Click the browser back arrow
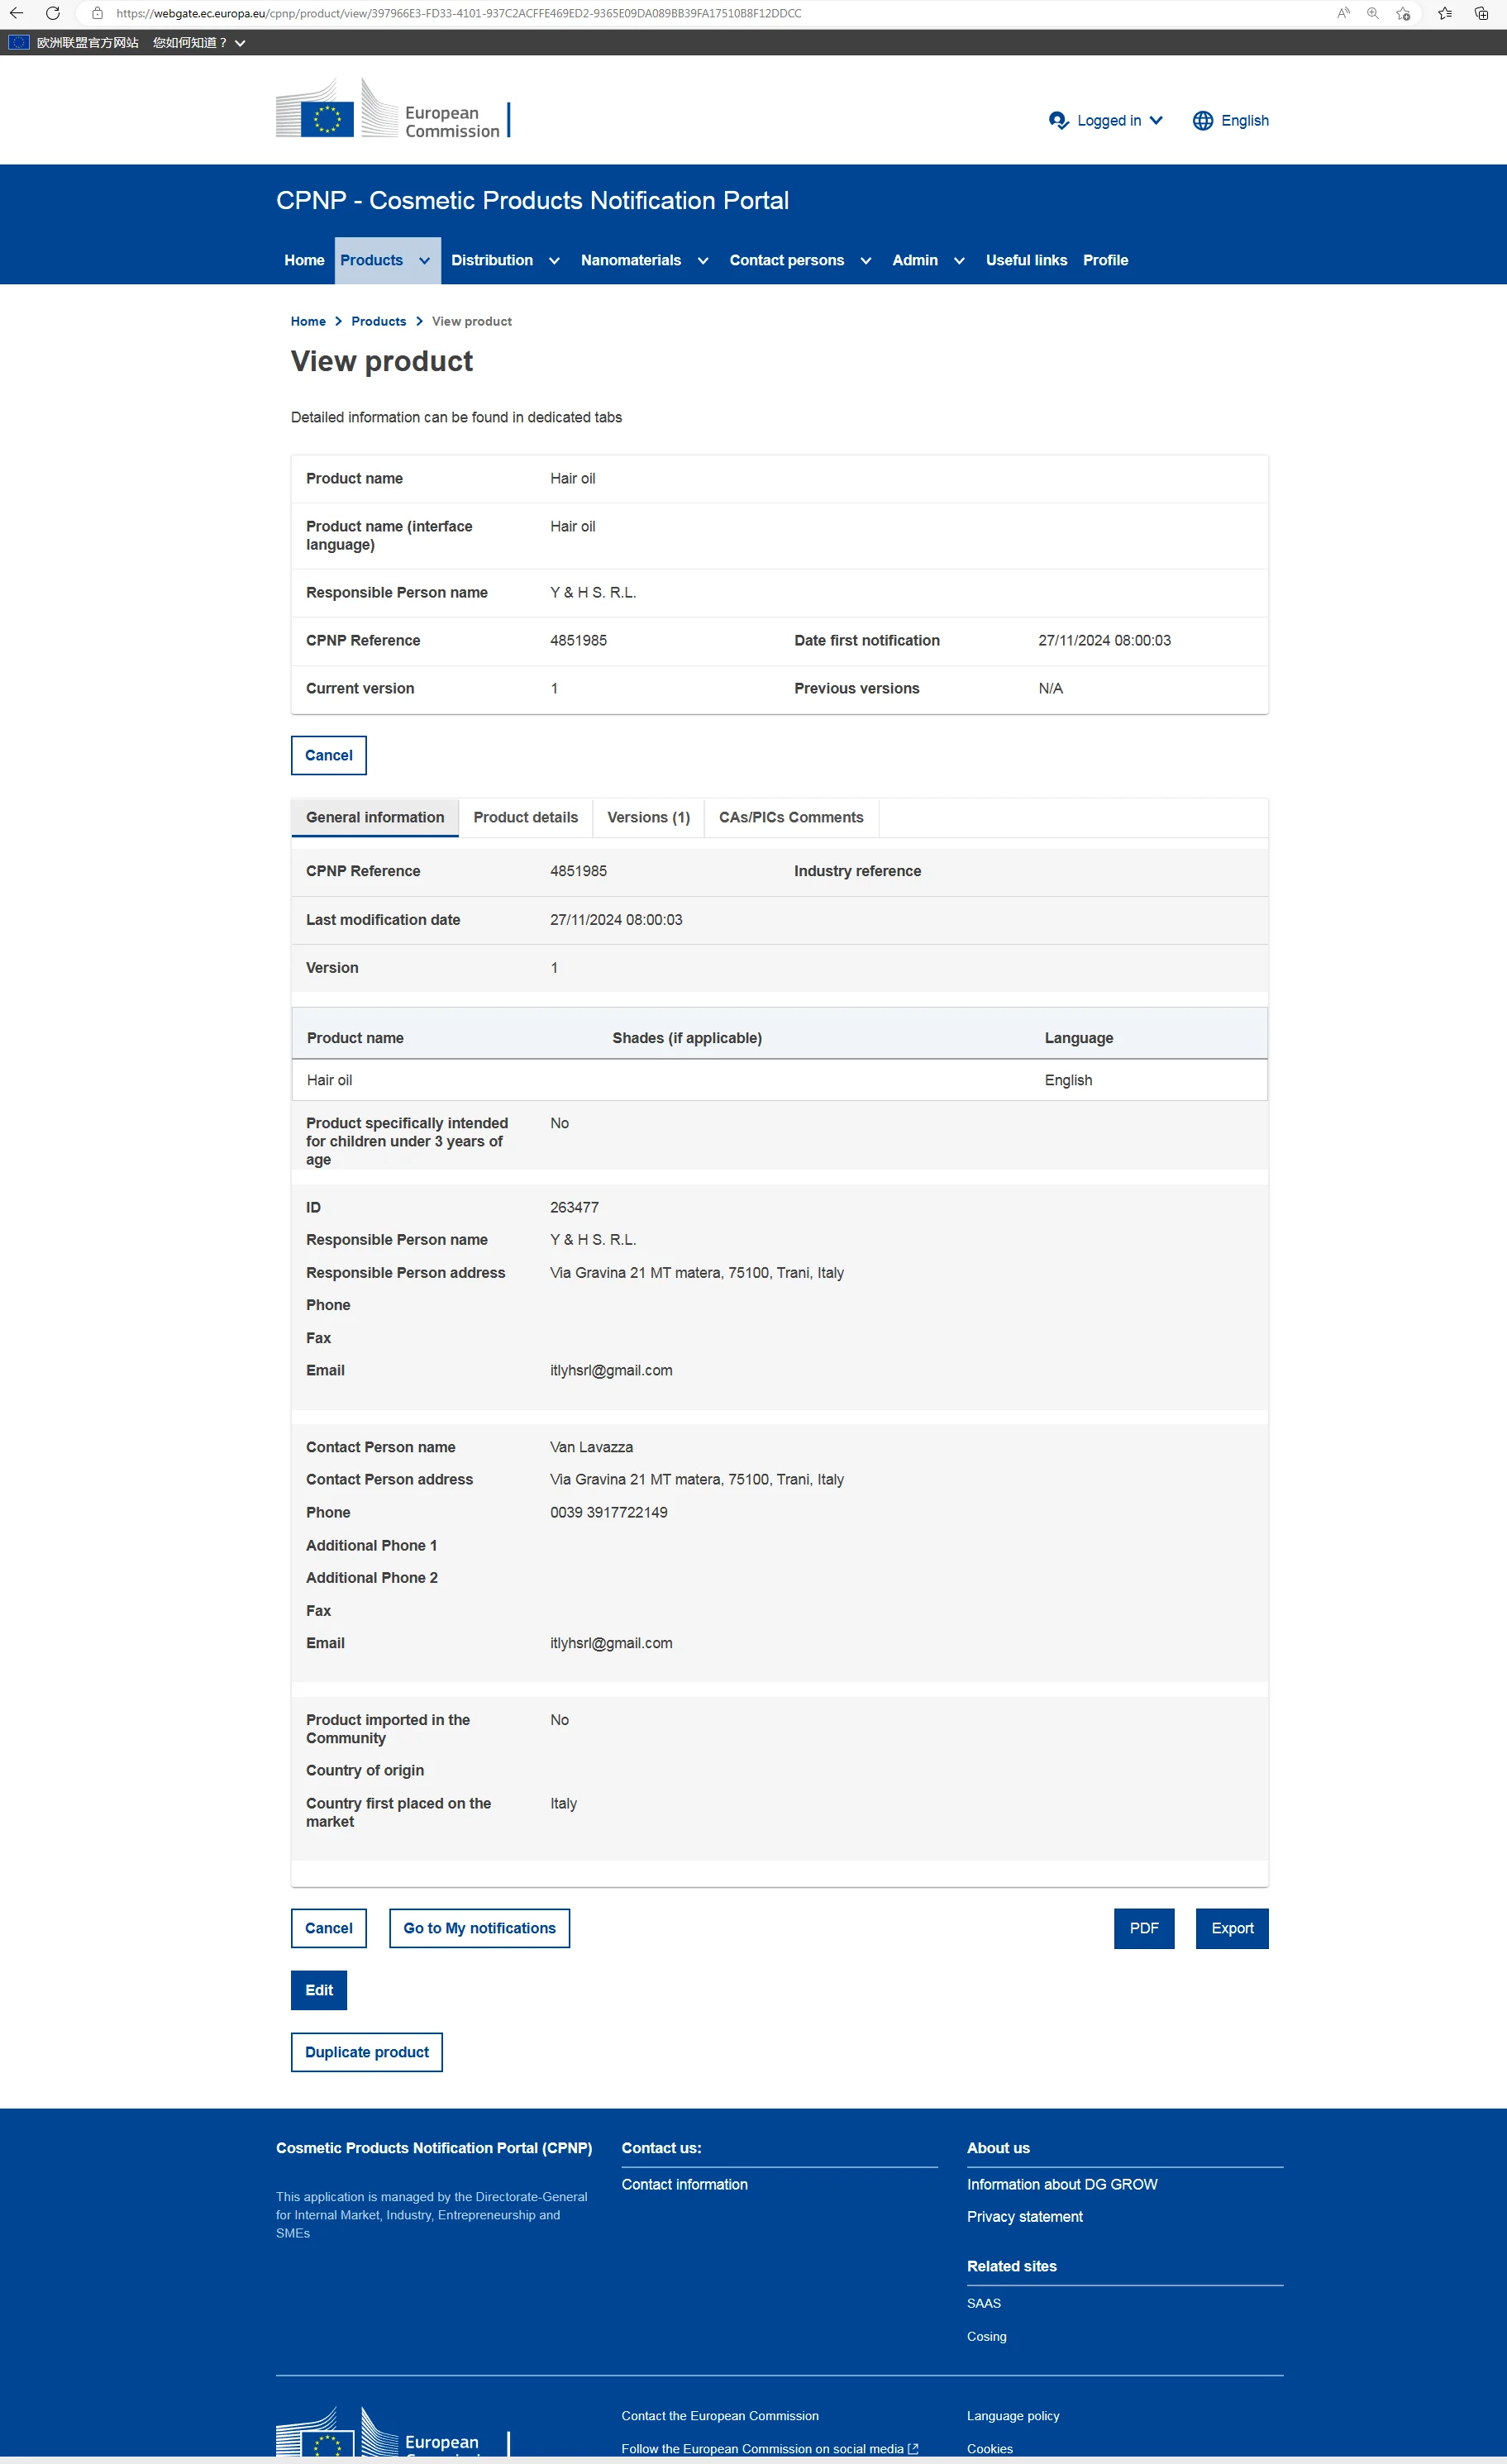Image resolution: width=1507 pixels, height=2464 pixels. point(16,13)
